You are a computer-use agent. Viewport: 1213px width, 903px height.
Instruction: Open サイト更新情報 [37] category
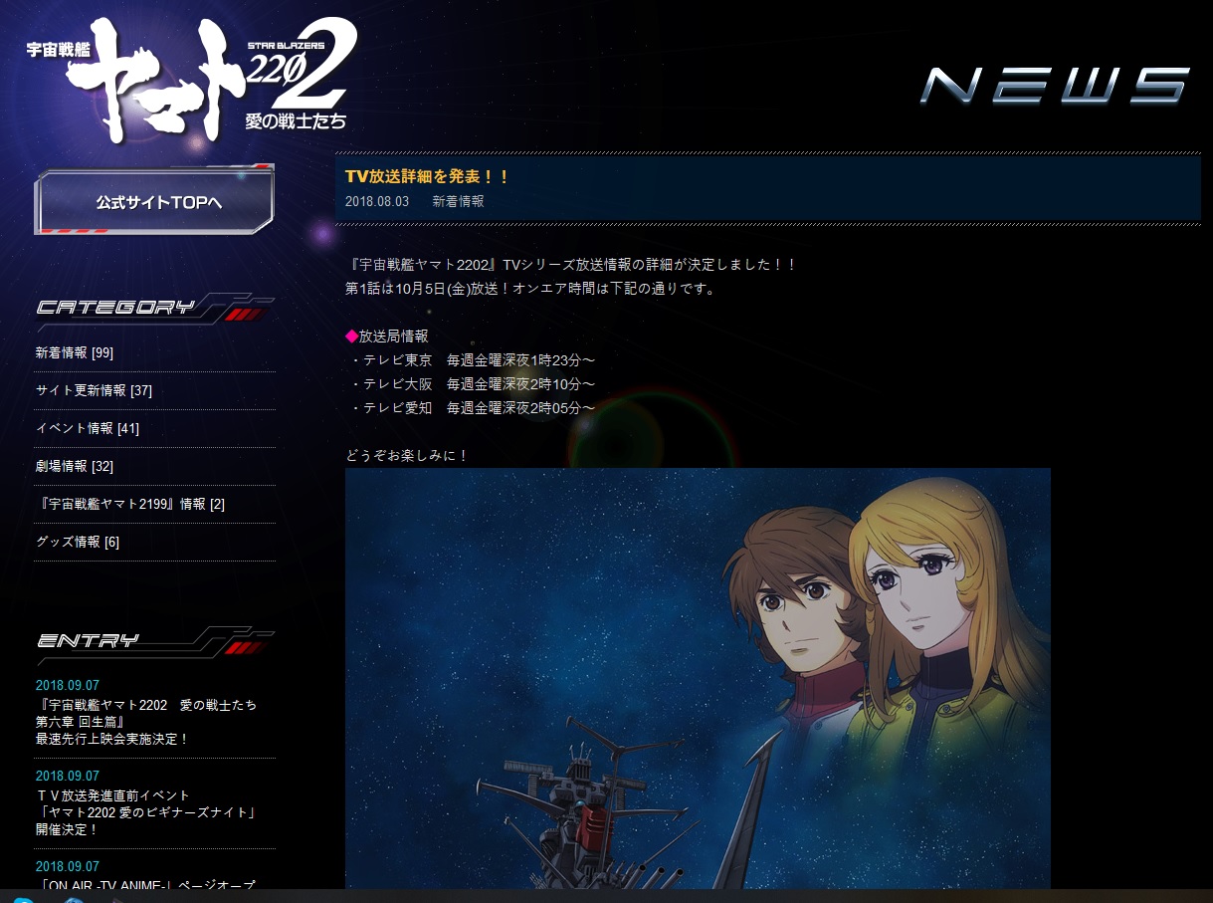point(94,390)
